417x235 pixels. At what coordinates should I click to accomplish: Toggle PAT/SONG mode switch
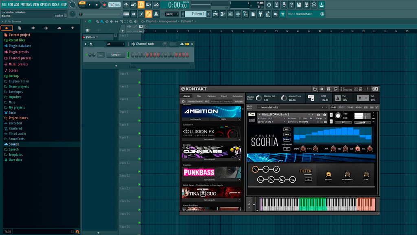[82, 4]
